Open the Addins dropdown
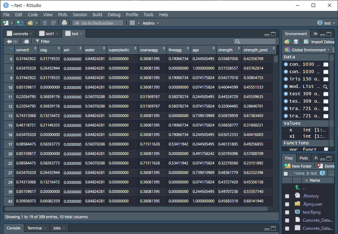 click(151, 23)
